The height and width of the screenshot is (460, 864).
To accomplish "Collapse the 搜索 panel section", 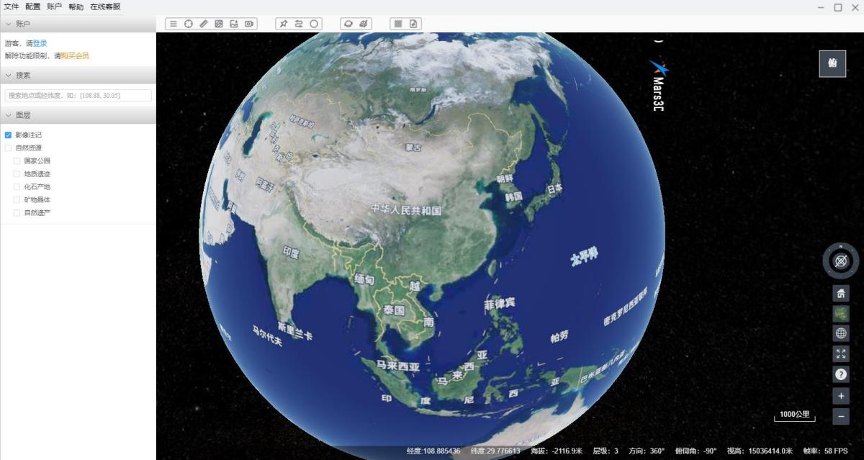I will tap(8, 75).
